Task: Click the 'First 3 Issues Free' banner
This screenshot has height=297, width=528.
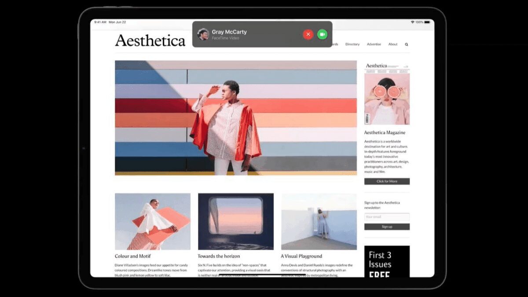Action: [387, 261]
